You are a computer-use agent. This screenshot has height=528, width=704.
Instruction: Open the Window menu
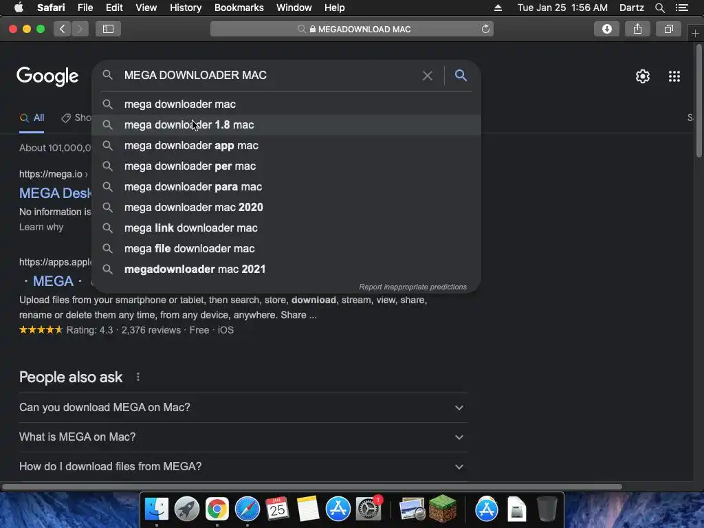click(x=294, y=8)
